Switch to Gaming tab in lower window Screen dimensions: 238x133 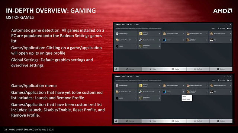tap(130, 121)
